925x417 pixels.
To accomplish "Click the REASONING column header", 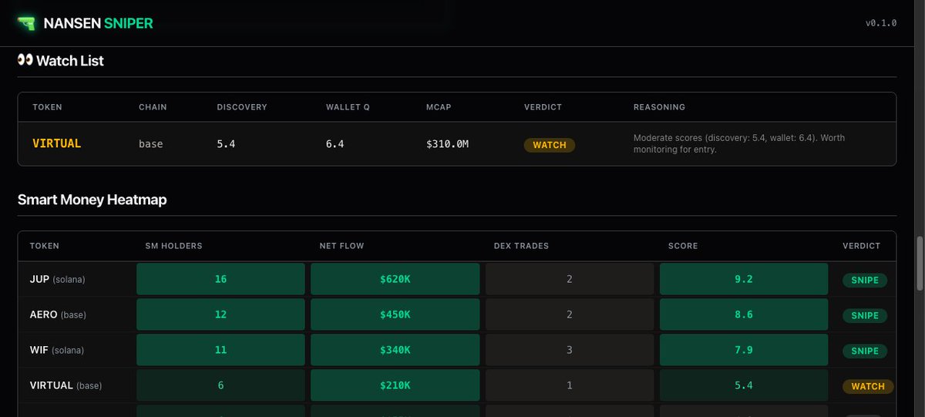I will coord(659,107).
